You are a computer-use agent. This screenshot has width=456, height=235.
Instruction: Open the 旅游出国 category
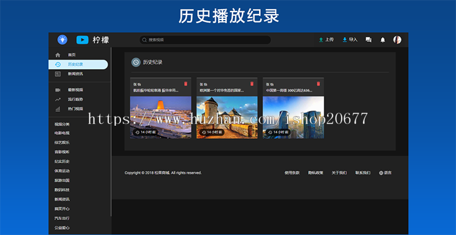pos(62,180)
